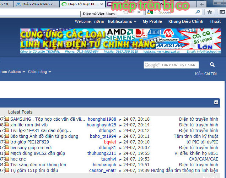Open user caoson_vnatr's profile

click(103, 171)
